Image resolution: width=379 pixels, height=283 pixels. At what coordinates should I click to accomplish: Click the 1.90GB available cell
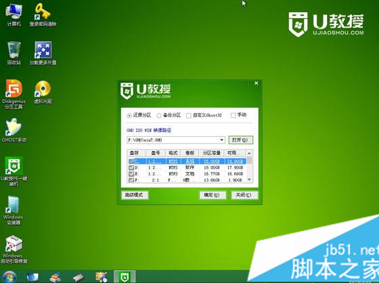[x=236, y=180]
